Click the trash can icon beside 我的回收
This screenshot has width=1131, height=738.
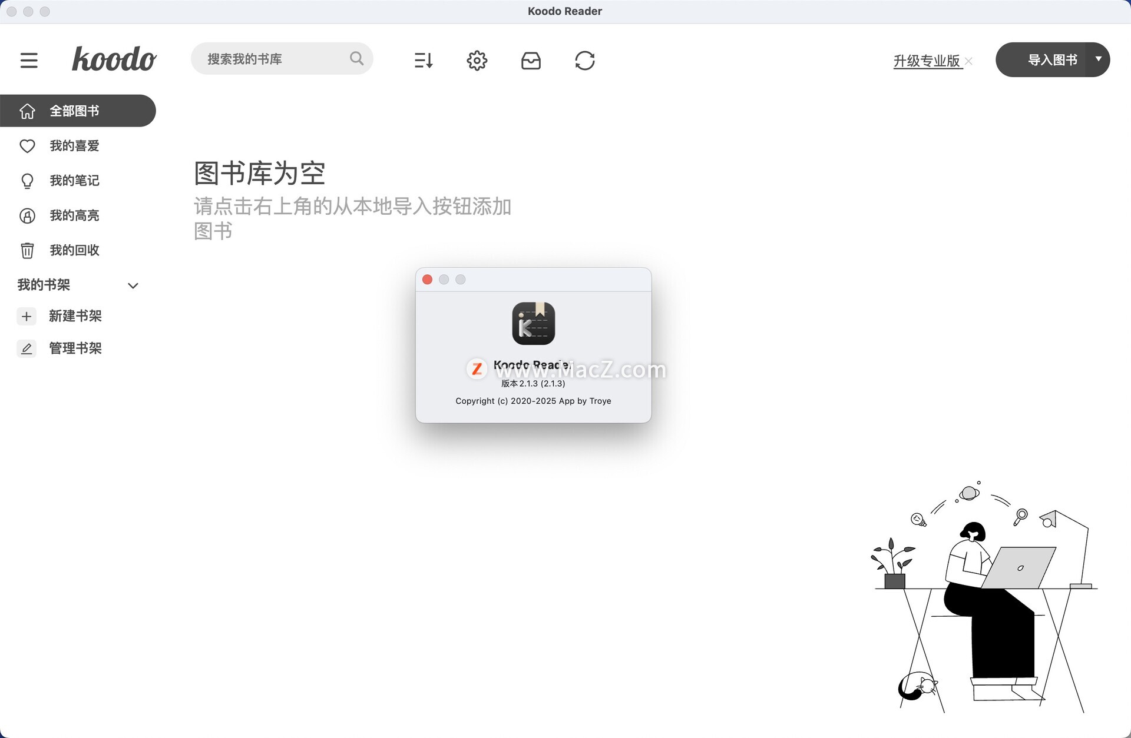[27, 251]
